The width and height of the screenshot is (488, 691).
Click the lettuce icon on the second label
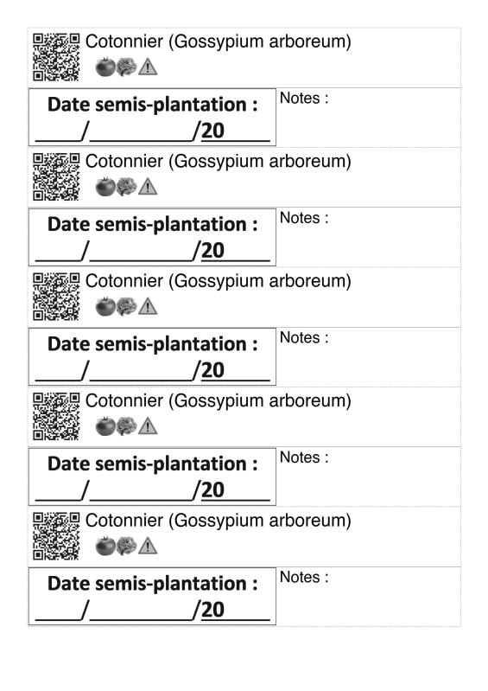[x=127, y=187]
